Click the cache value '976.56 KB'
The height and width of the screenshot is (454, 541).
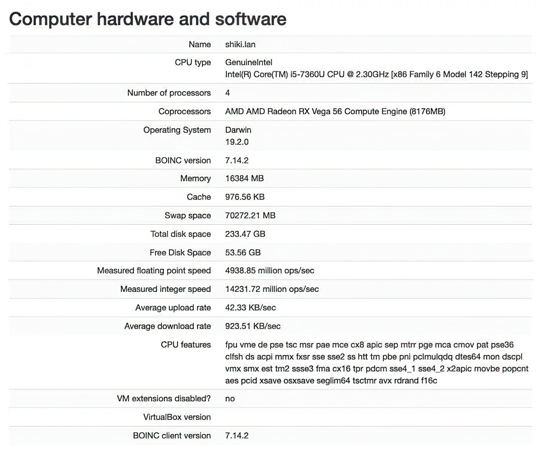click(x=245, y=197)
